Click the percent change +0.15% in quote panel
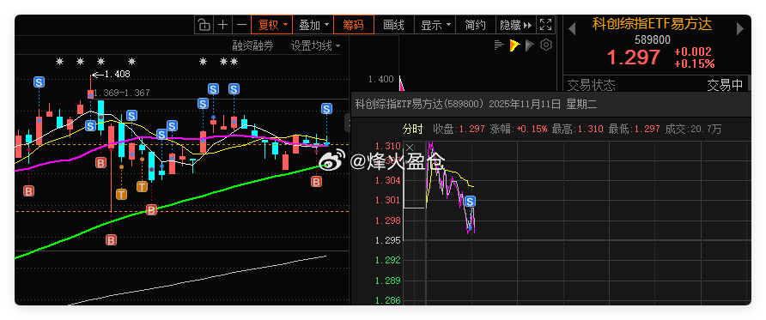This screenshot has height=320, width=766. tap(694, 63)
